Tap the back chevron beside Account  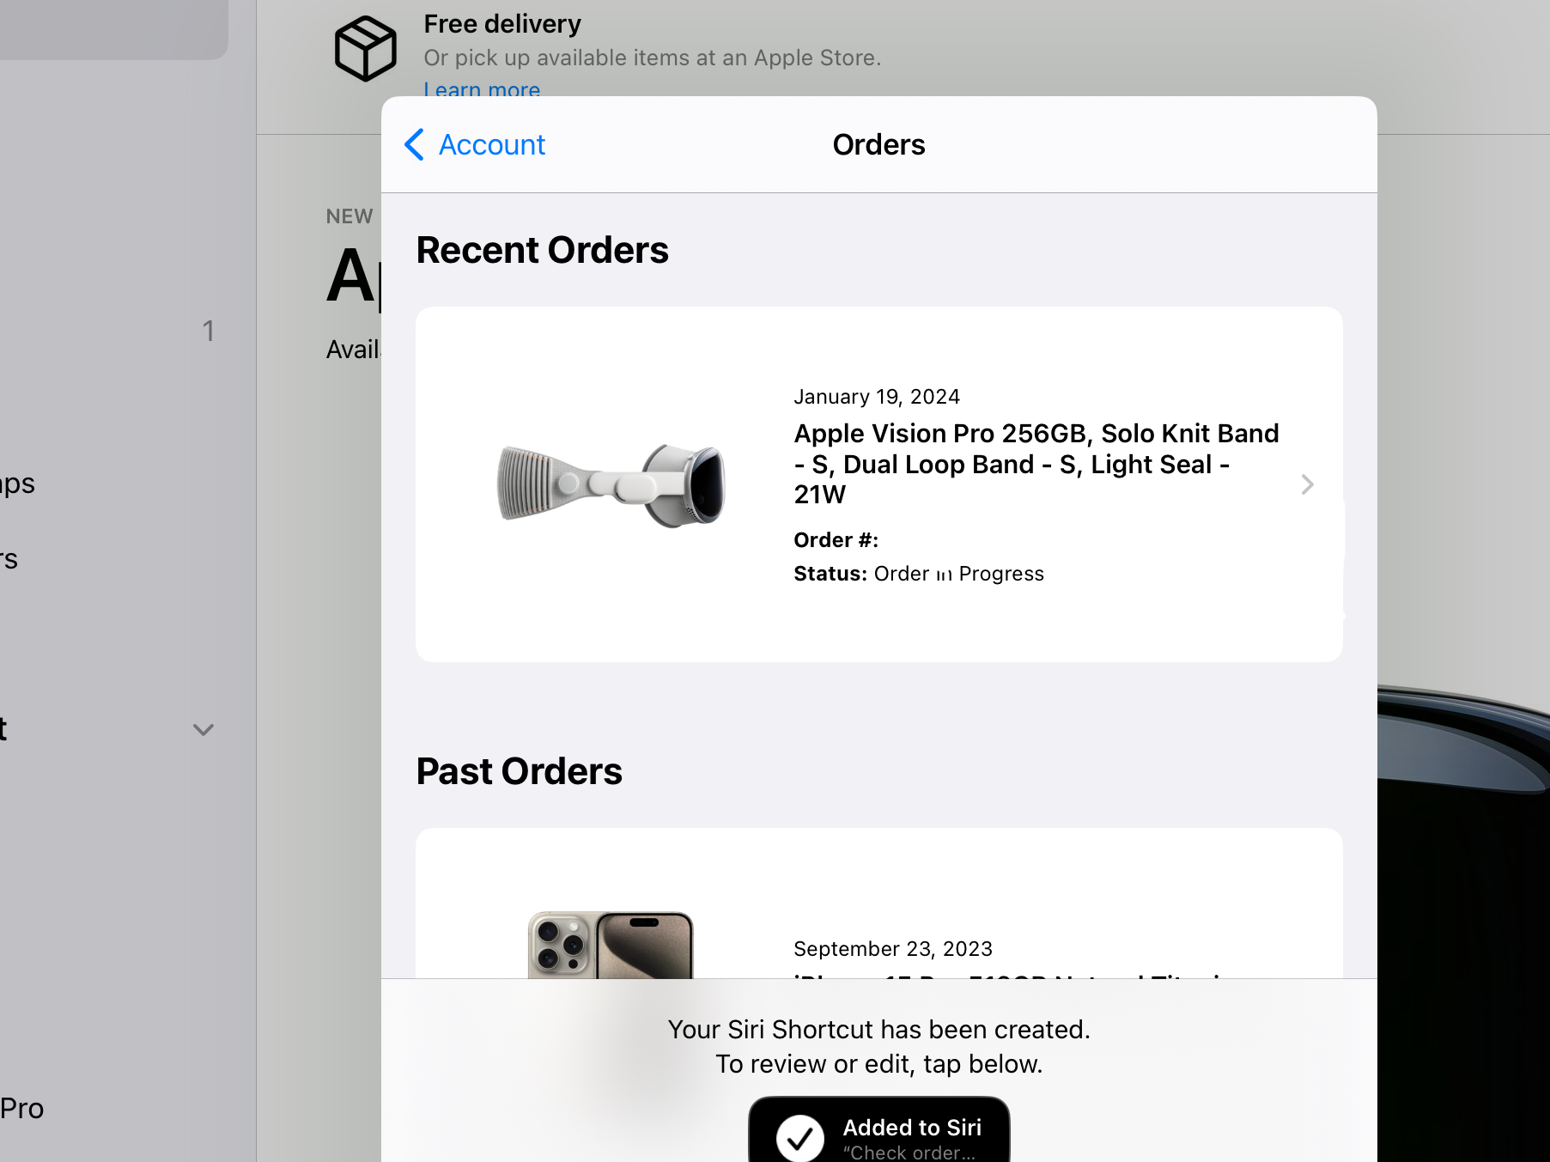click(x=414, y=145)
